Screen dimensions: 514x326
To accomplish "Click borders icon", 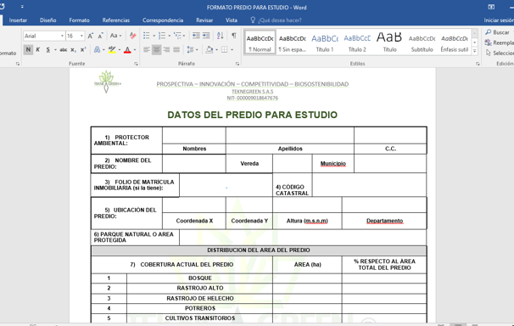I will coord(224,50).
